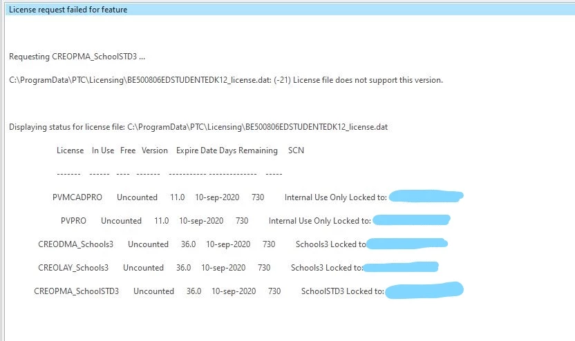575x341 pixels.
Task: Click 'Uncounted' in the PVMCADPRO row
Action: (137, 197)
